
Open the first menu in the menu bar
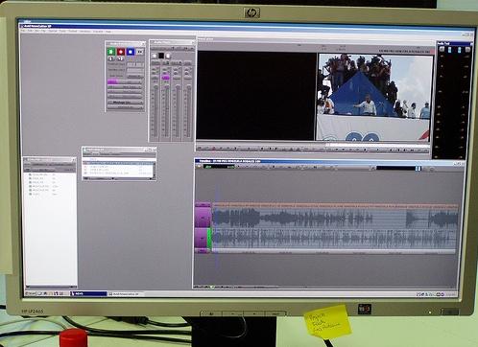(x=23, y=32)
